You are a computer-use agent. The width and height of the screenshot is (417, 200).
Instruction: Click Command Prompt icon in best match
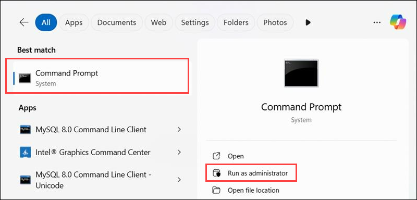click(24, 78)
